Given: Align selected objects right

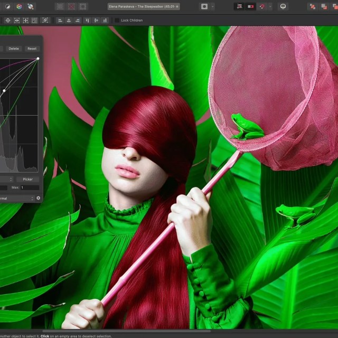Looking at the screenshot, I should point(78,21).
